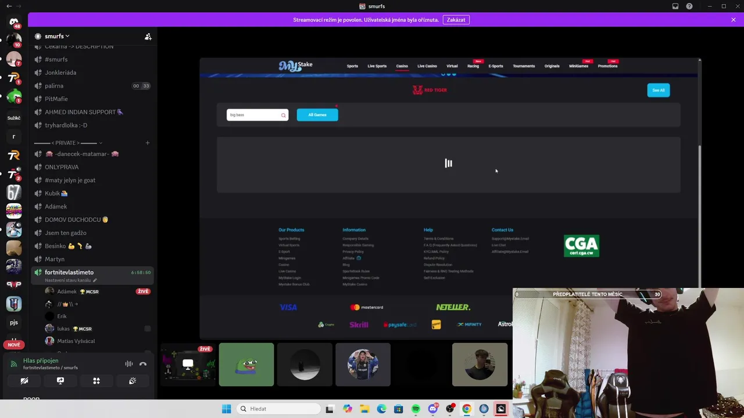Click Live Sports tab on MyStake stream

coord(377,66)
